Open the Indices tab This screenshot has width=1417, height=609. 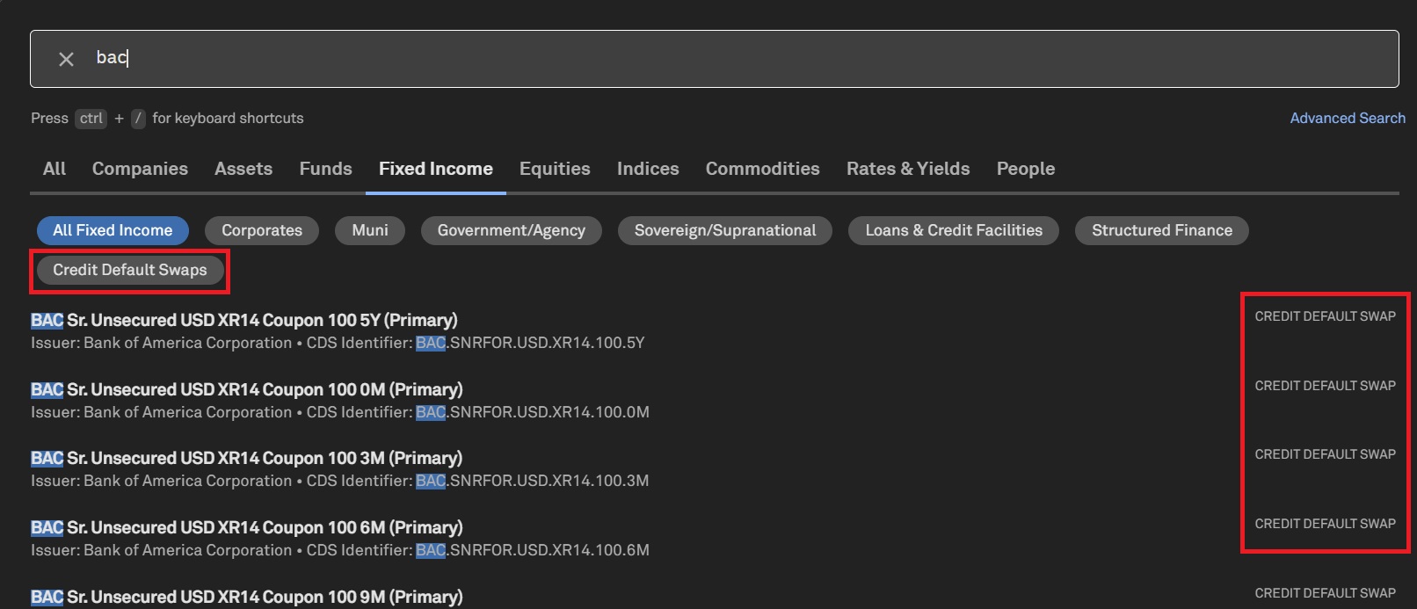pyautogui.click(x=648, y=169)
